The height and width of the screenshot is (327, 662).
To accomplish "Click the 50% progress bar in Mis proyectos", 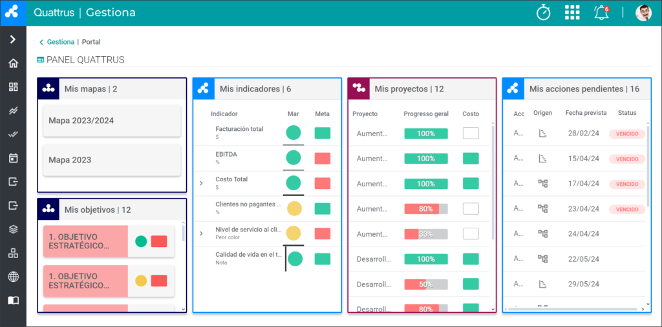I will point(426,284).
